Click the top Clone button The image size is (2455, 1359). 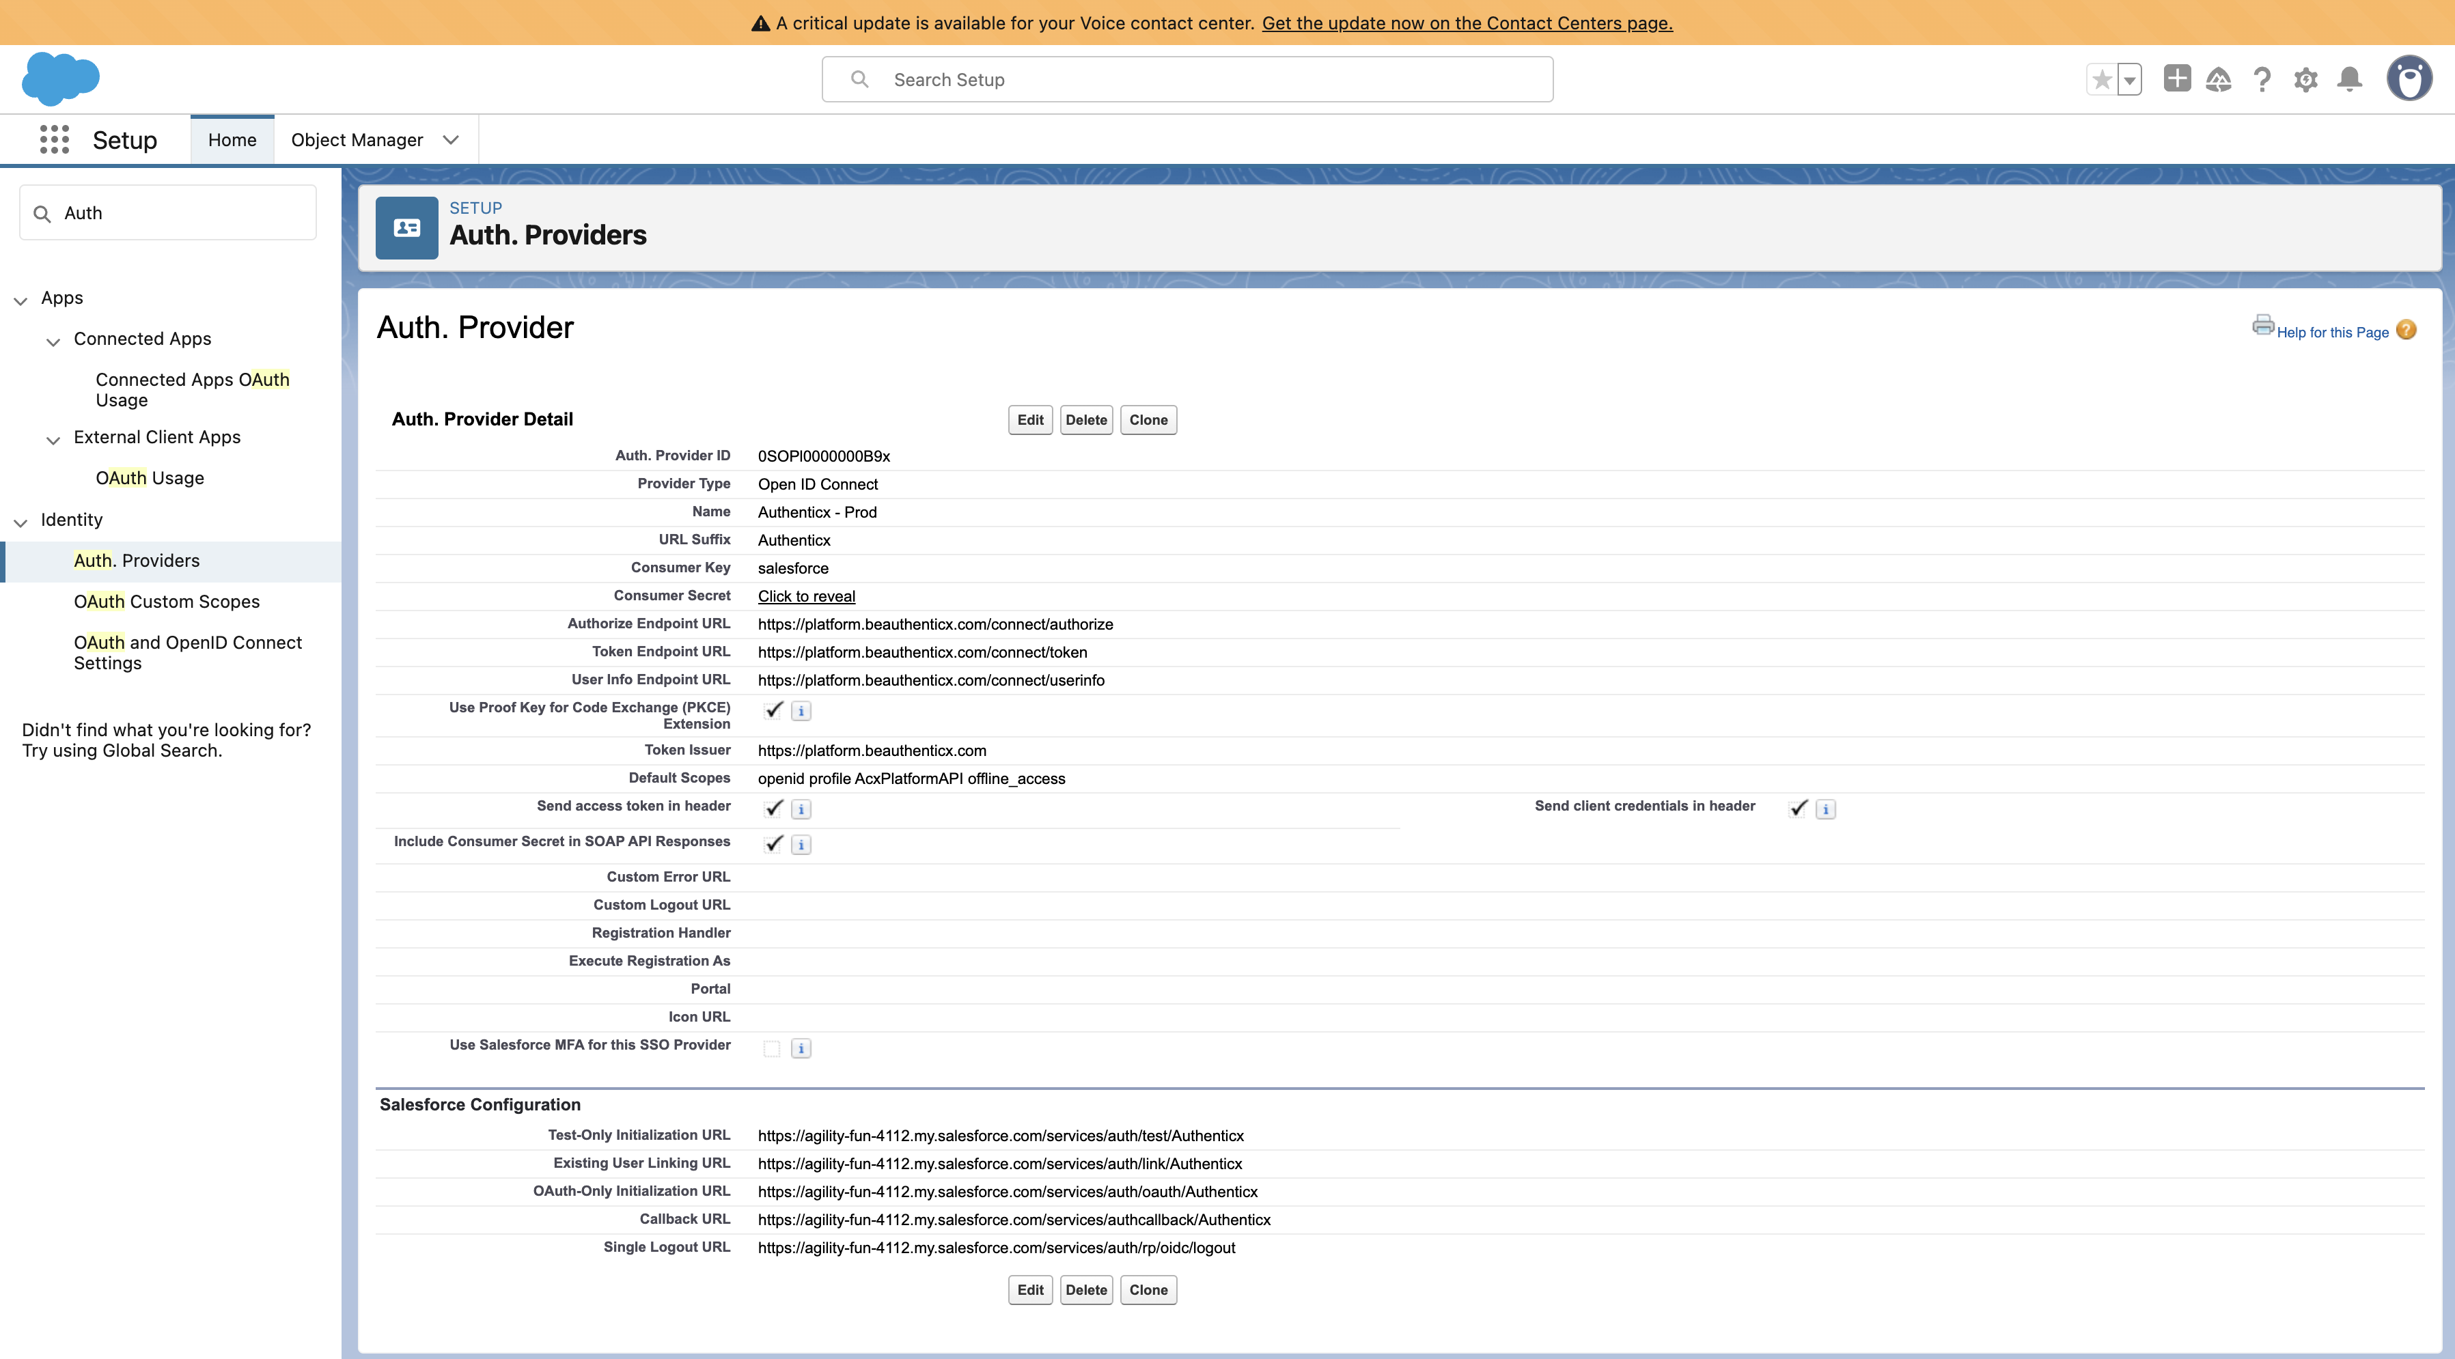[1148, 419]
